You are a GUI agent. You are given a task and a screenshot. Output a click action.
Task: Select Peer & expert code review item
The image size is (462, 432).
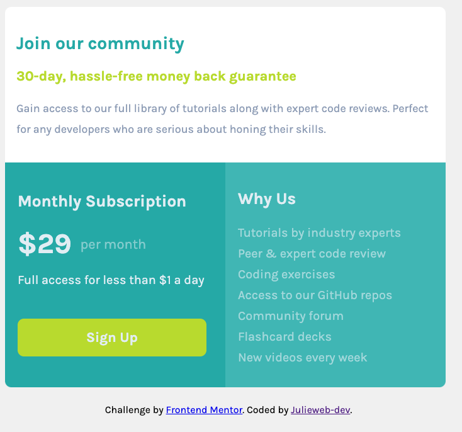pyautogui.click(x=312, y=254)
